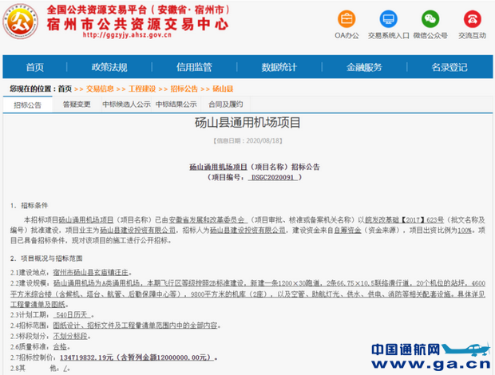Click the 交易信息 breadcrumb link
The image size is (495, 375).
[99, 89]
